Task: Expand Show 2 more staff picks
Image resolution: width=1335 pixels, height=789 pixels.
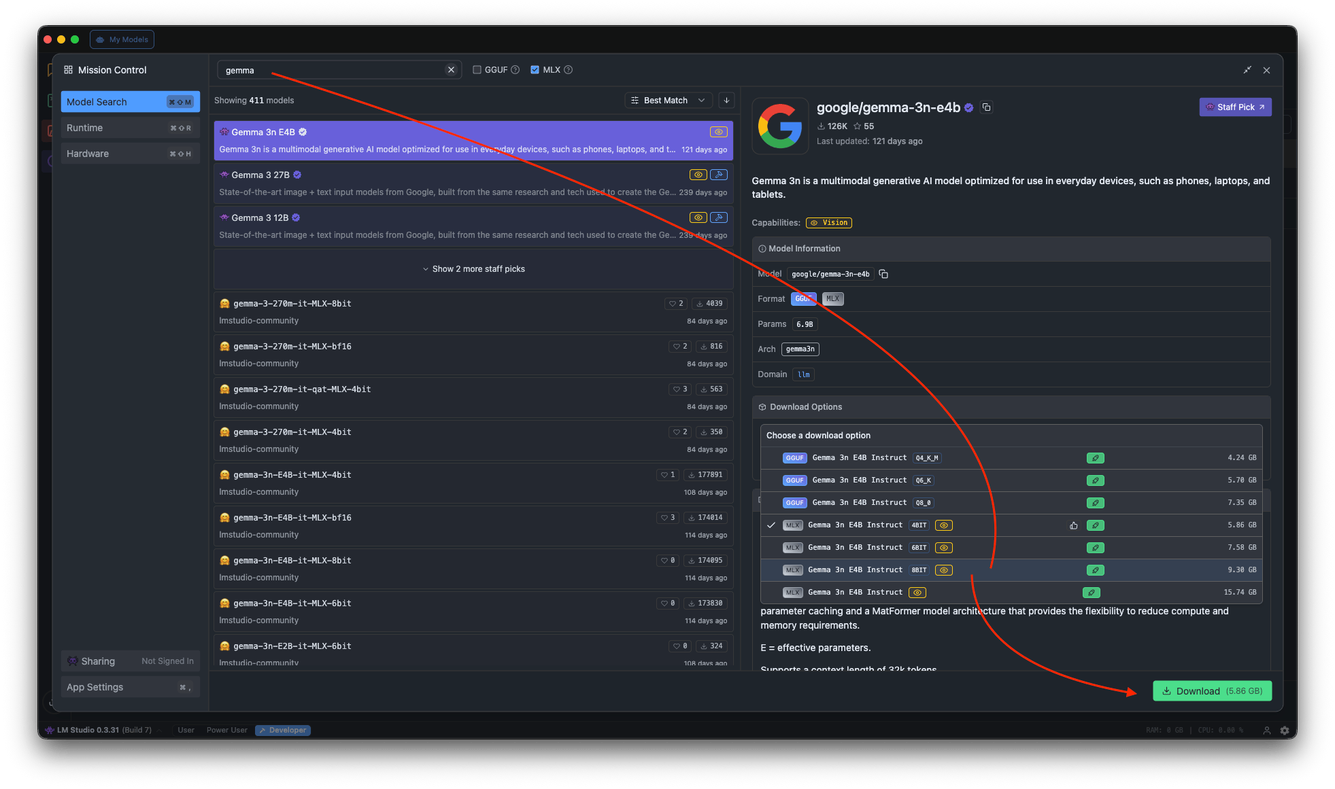Action: point(473,269)
